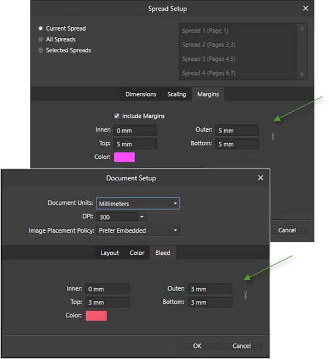The width and height of the screenshot is (329, 359).
Task: Toggle margin link icon in Spread Setup
Action: (x=273, y=136)
